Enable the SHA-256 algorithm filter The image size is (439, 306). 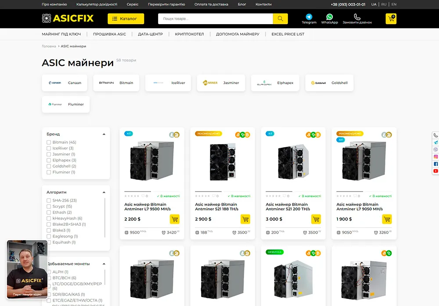point(48,200)
